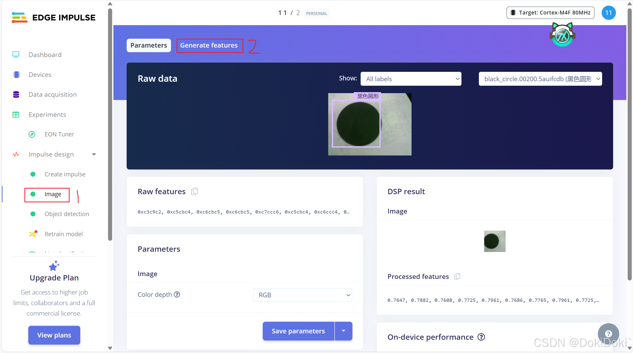Open On-device performance help icon
This screenshot has height=353, width=633.
coord(481,337)
